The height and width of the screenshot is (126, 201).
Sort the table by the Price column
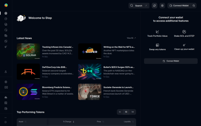(100, 122)
